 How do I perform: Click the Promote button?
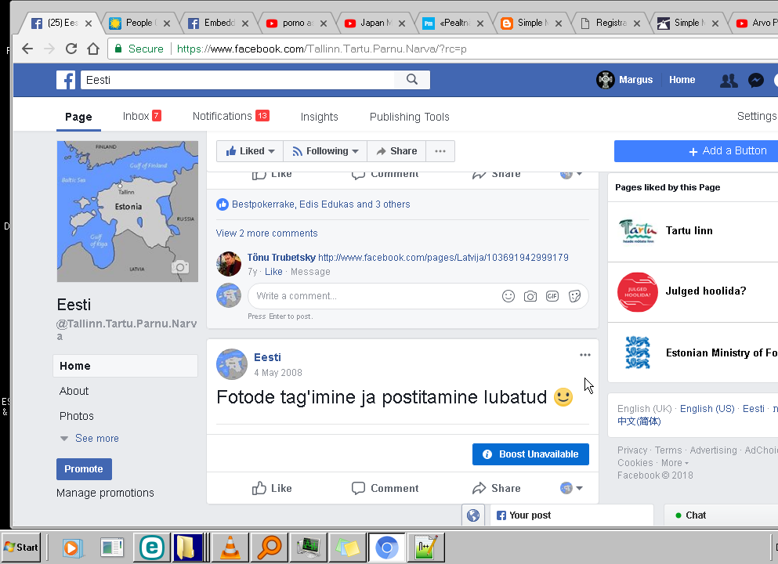point(84,469)
